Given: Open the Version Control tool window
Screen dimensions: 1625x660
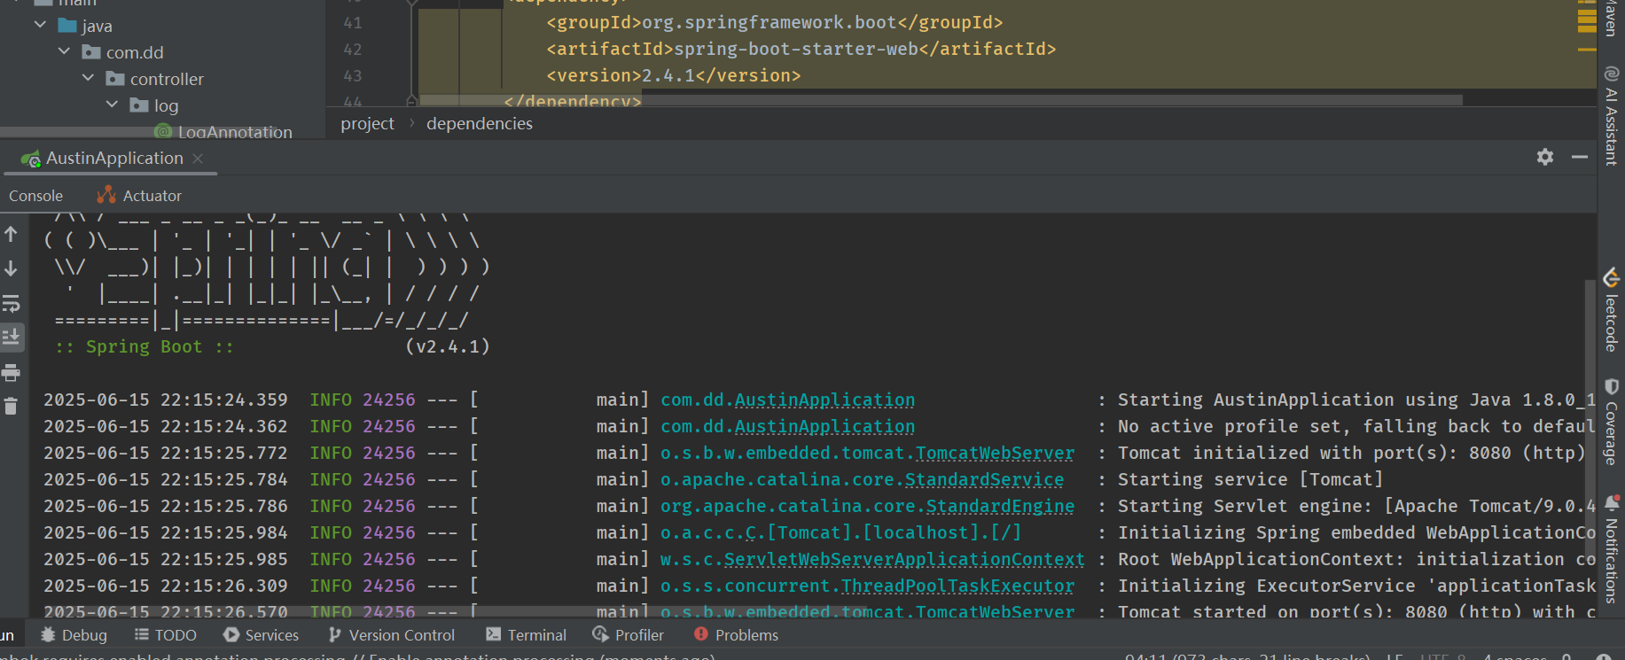Looking at the screenshot, I should coord(391,635).
